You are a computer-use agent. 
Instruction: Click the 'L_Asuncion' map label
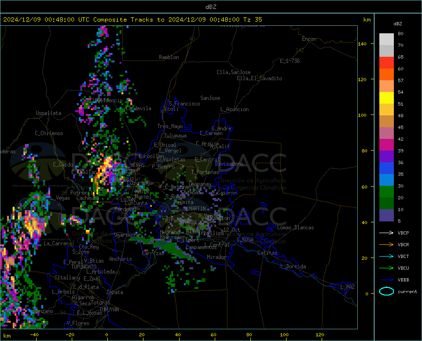(234, 109)
